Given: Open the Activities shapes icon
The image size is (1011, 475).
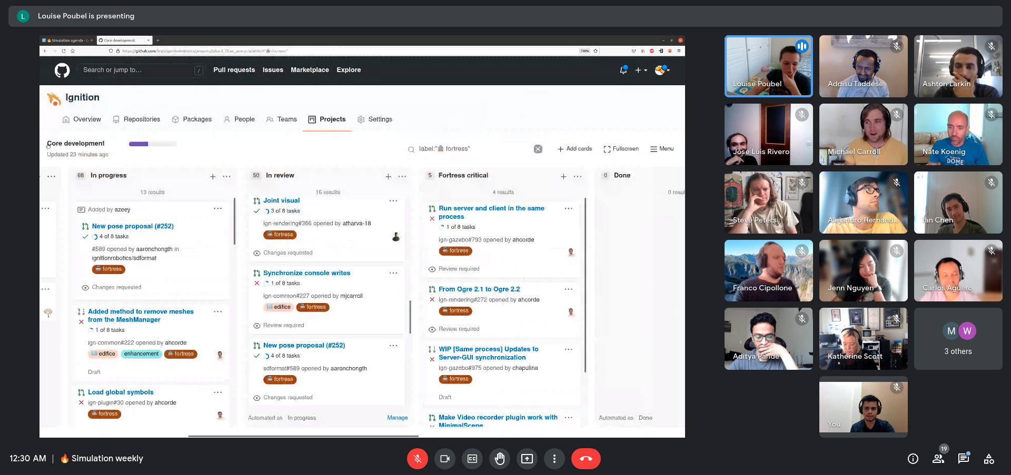Looking at the screenshot, I should (989, 459).
